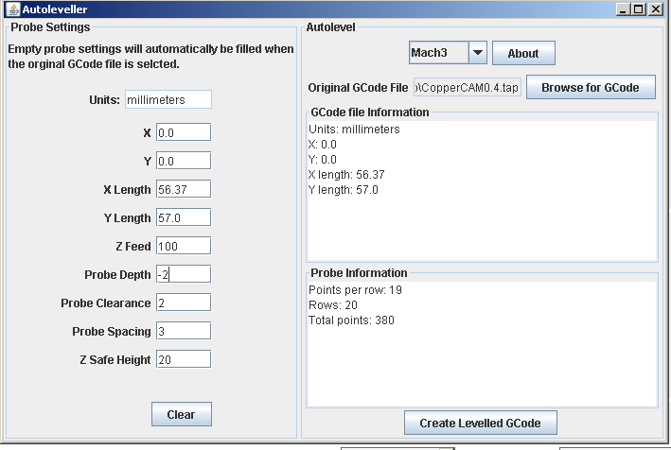Click 'X length: 56.37' info line
This screenshot has height=450, width=671.
coord(346,174)
